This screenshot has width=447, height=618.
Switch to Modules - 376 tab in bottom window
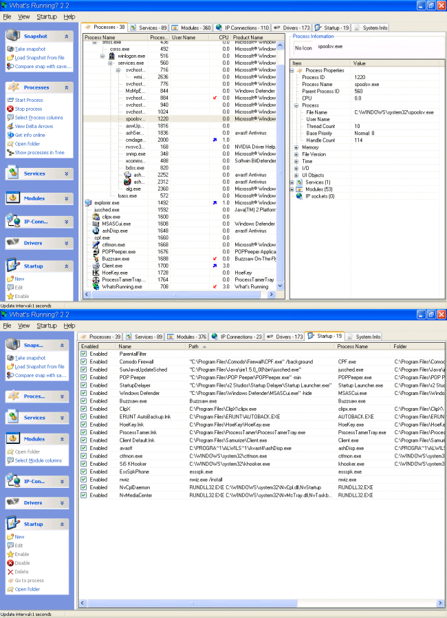[x=187, y=337]
